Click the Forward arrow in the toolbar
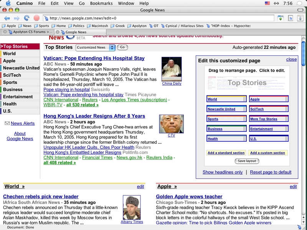This screenshot has height=230, width=307. (17, 18)
